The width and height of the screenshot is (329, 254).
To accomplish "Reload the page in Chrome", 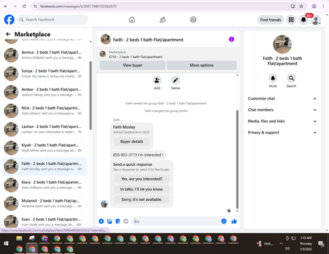I will click(x=24, y=6).
